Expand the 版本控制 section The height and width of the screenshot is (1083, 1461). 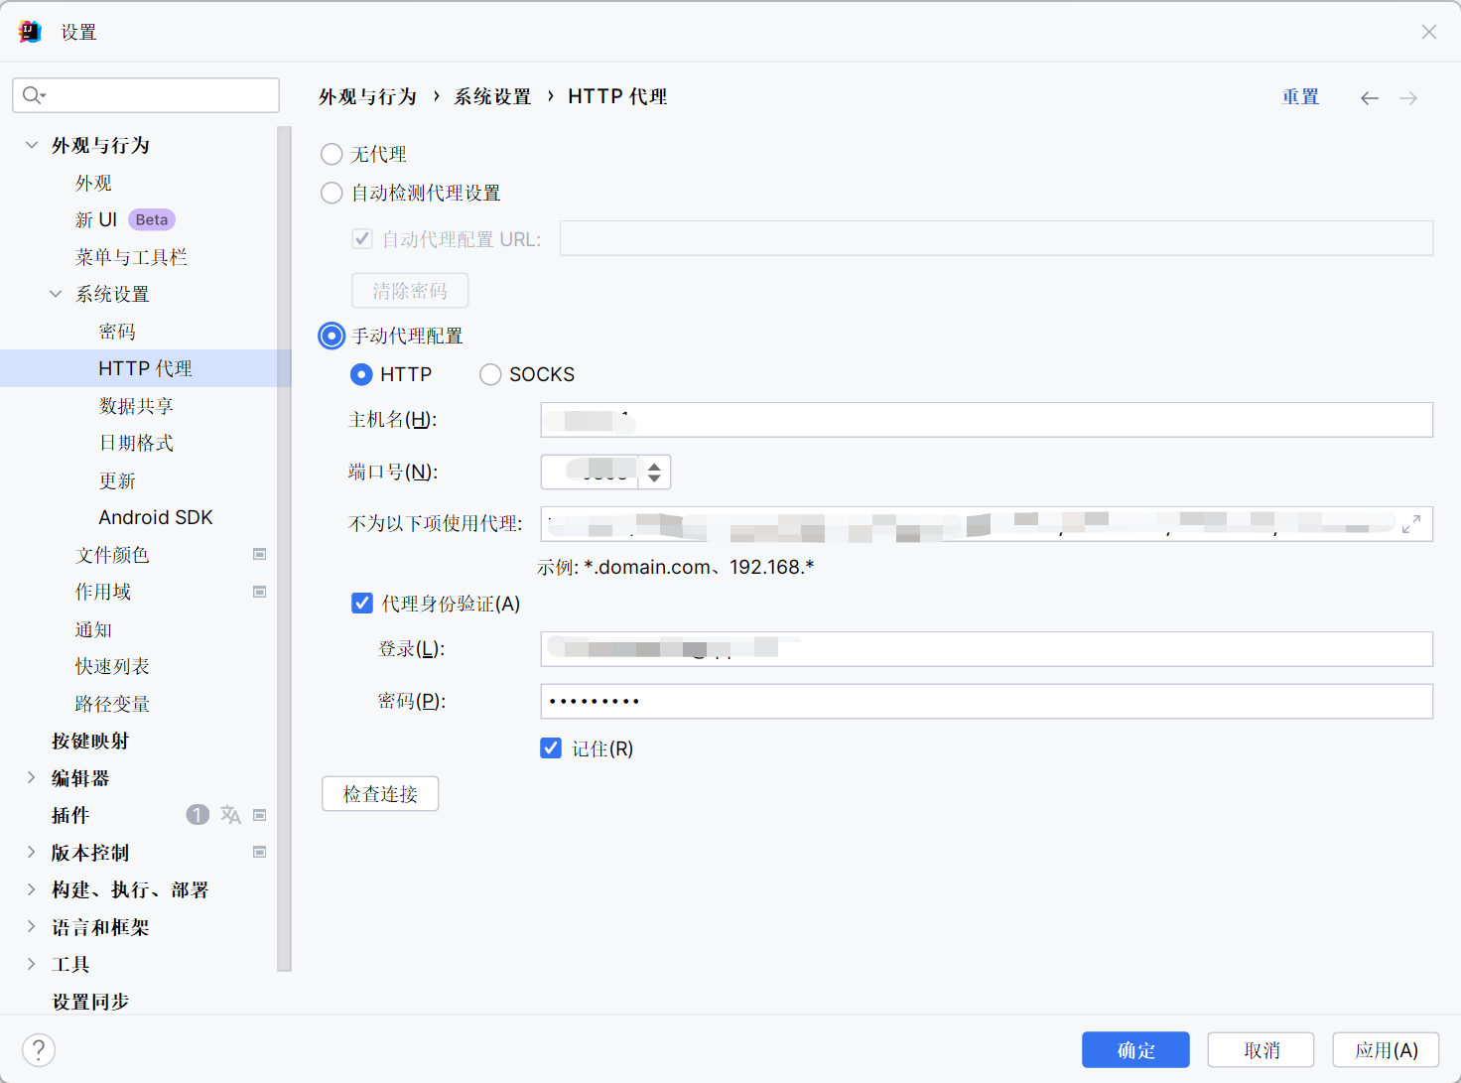click(32, 852)
